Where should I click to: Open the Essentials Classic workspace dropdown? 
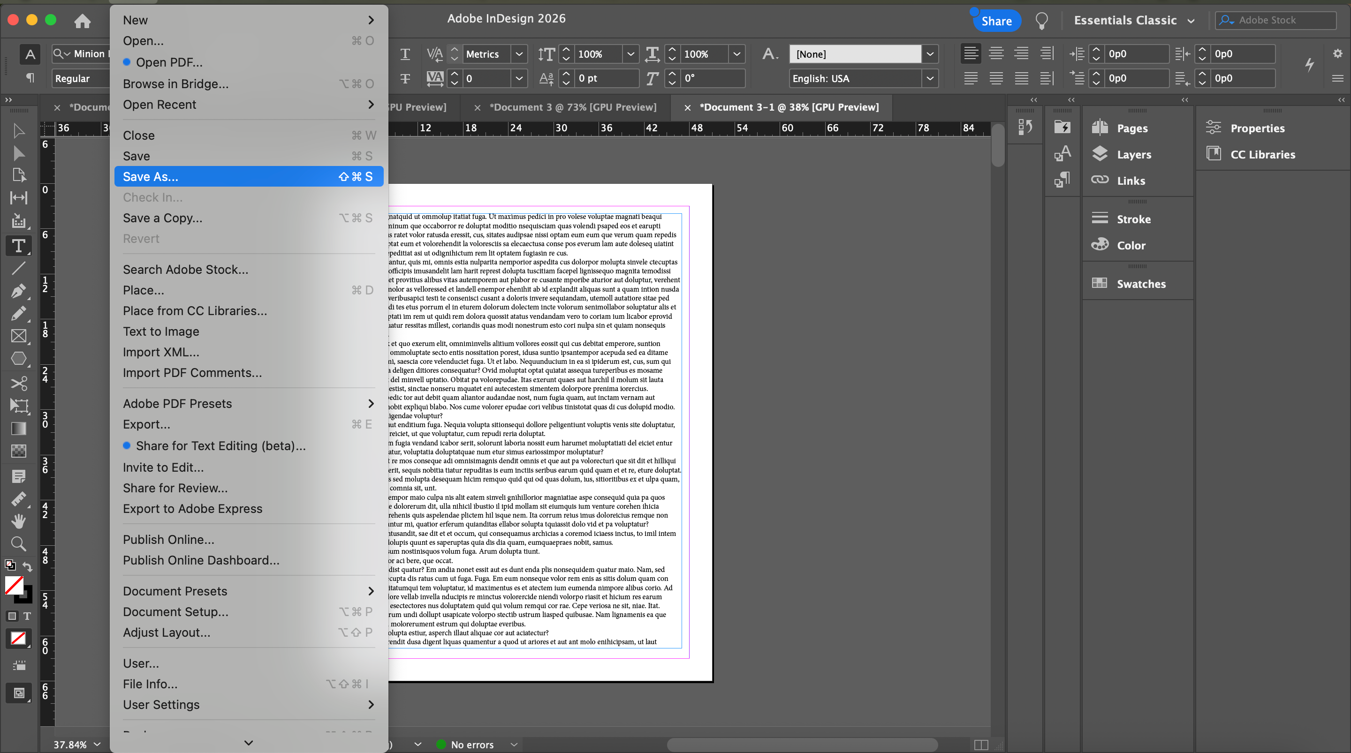(x=1133, y=21)
